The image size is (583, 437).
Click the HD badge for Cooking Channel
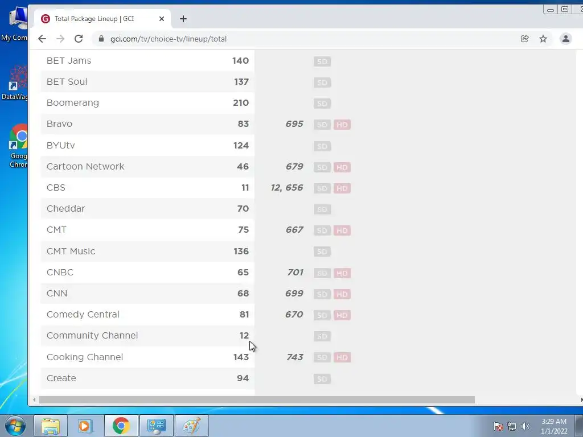(x=342, y=357)
